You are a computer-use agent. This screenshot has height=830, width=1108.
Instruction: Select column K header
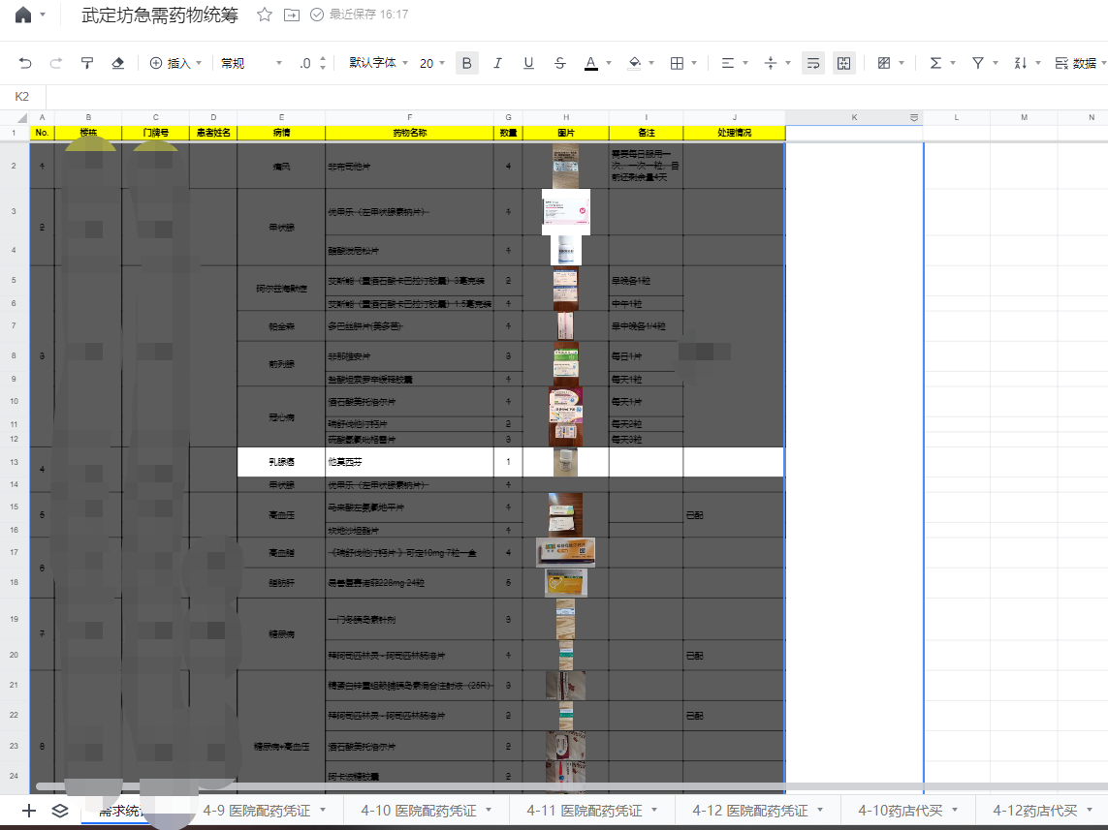tap(854, 117)
